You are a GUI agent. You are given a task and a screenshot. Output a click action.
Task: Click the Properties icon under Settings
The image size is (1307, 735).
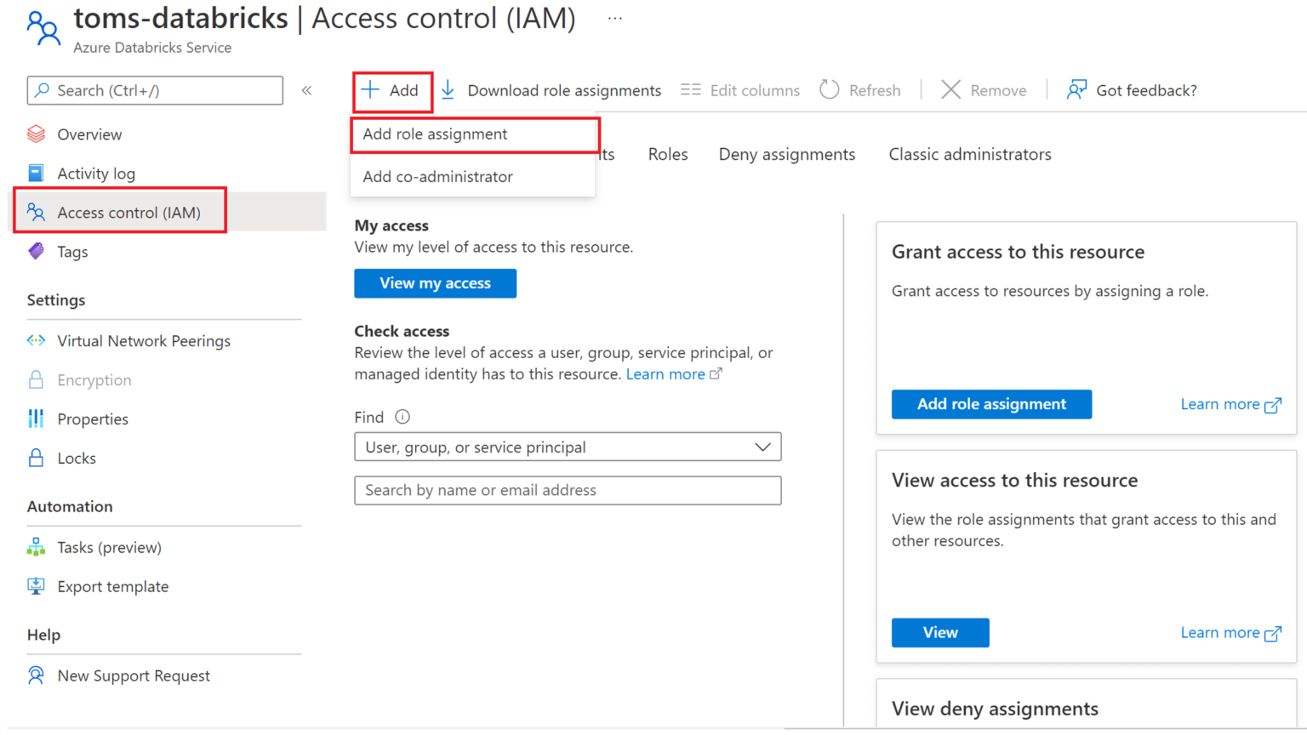pos(37,419)
